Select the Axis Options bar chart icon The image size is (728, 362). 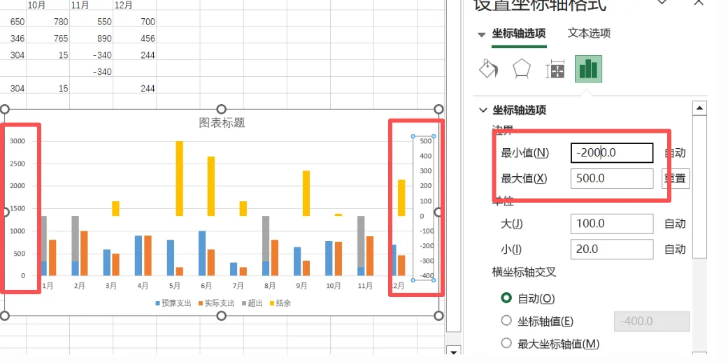coord(588,68)
